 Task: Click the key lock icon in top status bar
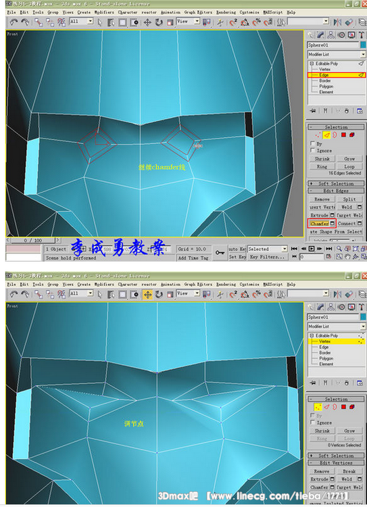pos(220,253)
